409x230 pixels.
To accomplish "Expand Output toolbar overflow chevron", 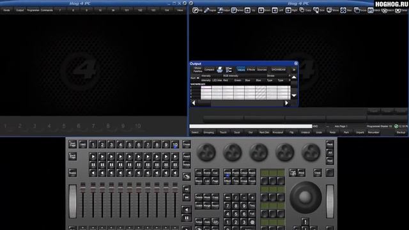I will [294, 70].
